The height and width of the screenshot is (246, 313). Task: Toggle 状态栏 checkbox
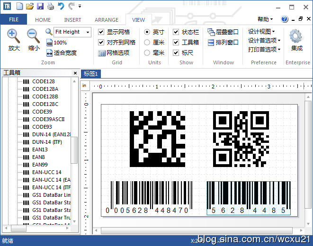click(176, 32)
